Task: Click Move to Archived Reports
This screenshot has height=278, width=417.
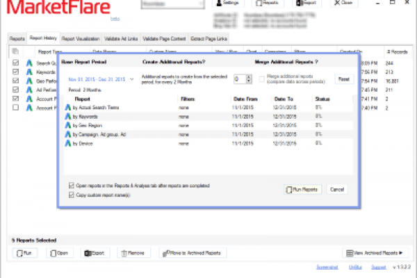Action: 193,253
